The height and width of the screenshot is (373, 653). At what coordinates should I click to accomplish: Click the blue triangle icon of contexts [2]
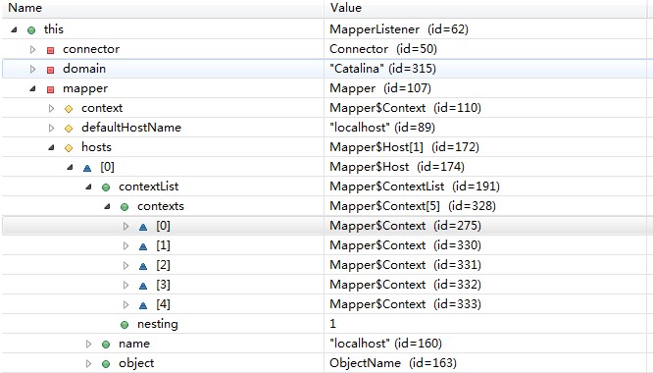[143, 266]
